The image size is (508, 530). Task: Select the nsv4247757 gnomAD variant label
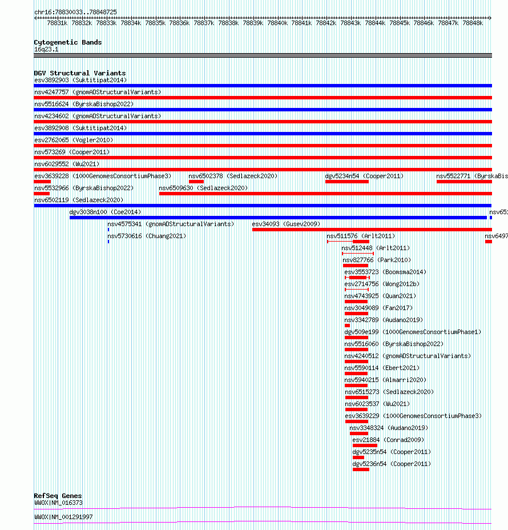[98, 92]
